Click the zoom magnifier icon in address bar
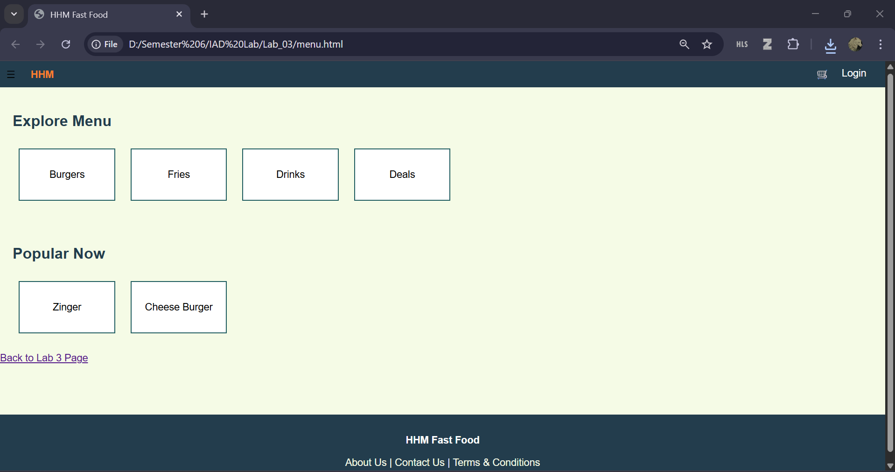This screenshot has height=472, width=895. pos(684,44)
